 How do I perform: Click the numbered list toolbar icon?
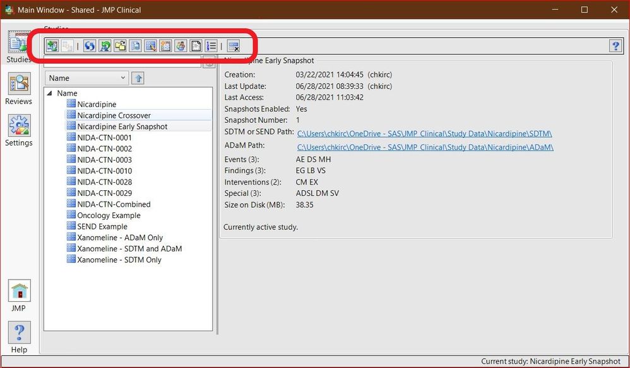click(211, 46)
